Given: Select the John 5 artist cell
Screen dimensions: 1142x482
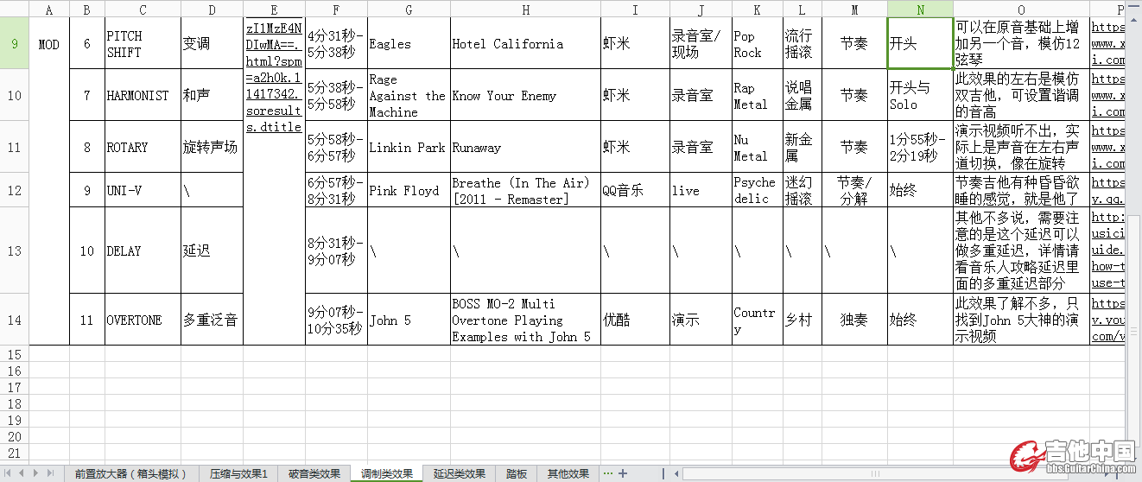Looking at the screenshot, I should (x=409, y=320).
